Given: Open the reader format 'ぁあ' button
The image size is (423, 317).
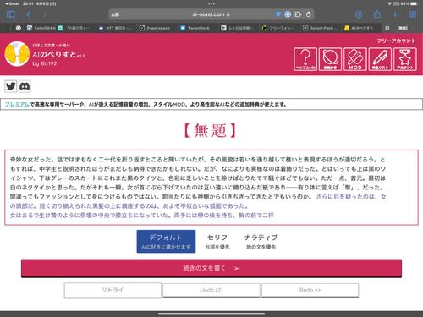Looking at the screenshot, I should coord(115,14).
